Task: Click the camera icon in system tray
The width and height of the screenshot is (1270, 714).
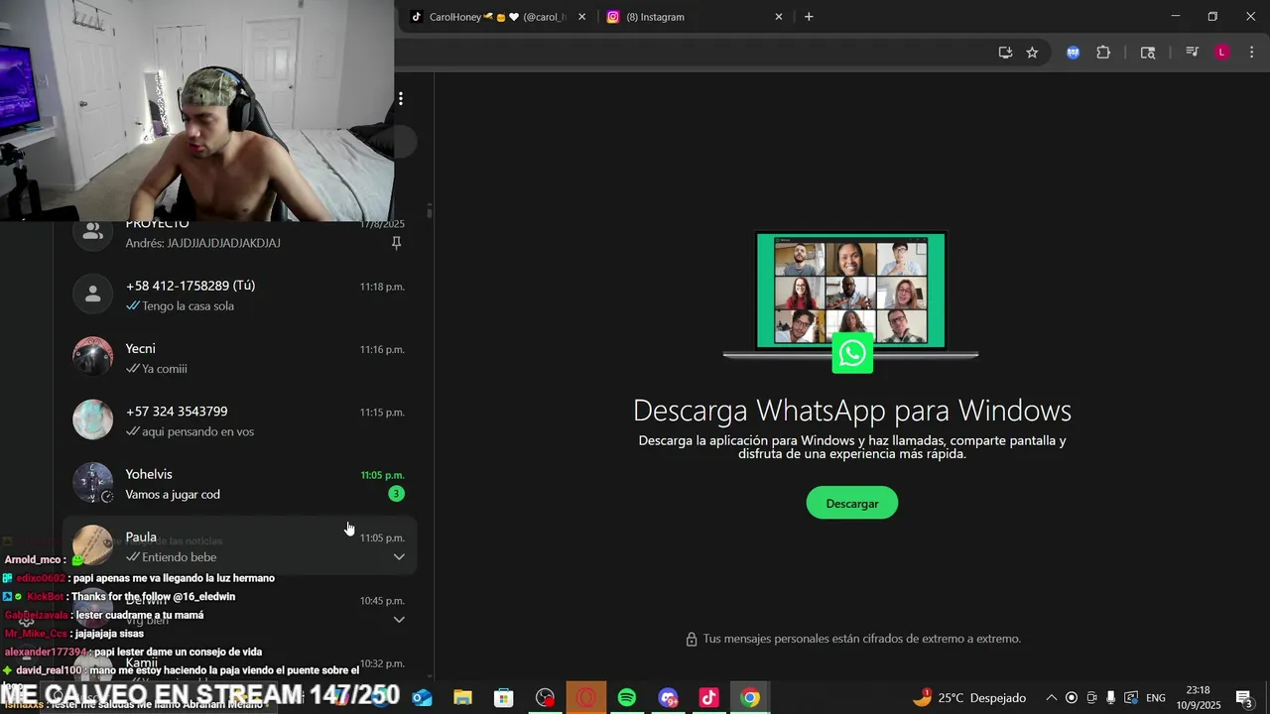Action: pyautogui.click(x=1091, y=698)
